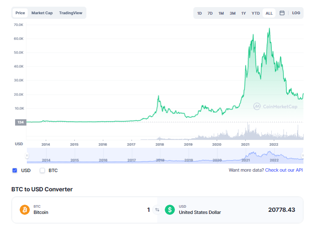Grab the right range slider handle
Viewport: 312px width, 229px height.
[x=303, y=155]
